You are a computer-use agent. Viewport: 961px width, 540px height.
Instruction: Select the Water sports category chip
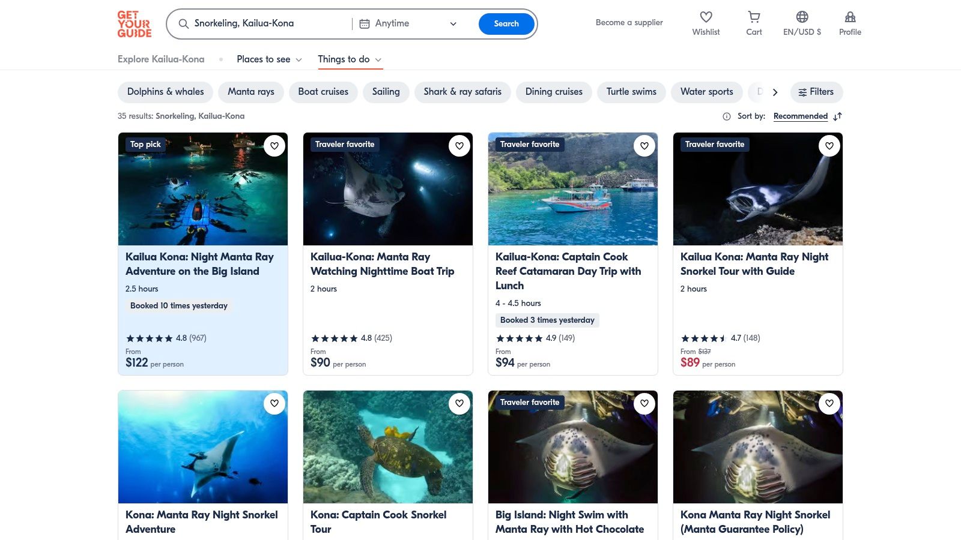[x=707, y=92]
